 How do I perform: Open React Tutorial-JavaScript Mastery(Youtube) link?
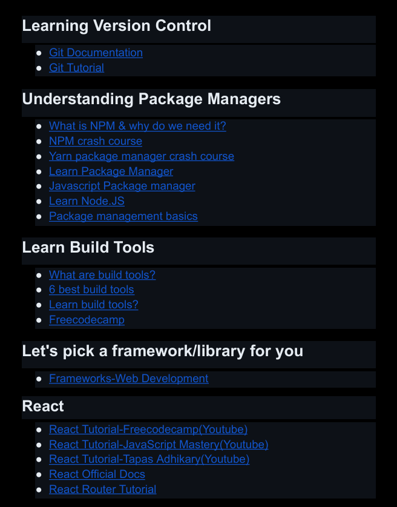(x=159, y=445)
